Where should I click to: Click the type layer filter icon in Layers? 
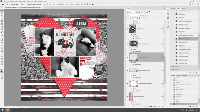tap(142, 12)
